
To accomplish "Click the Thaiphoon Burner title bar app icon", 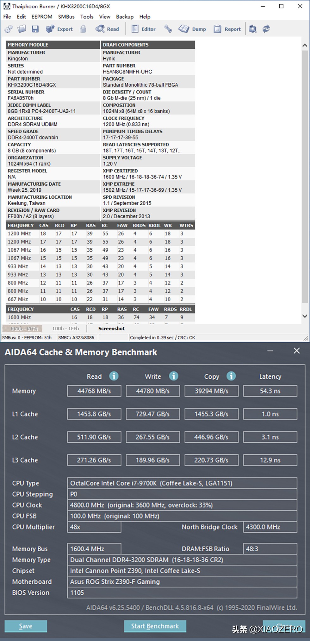I will tap(7, 6).
